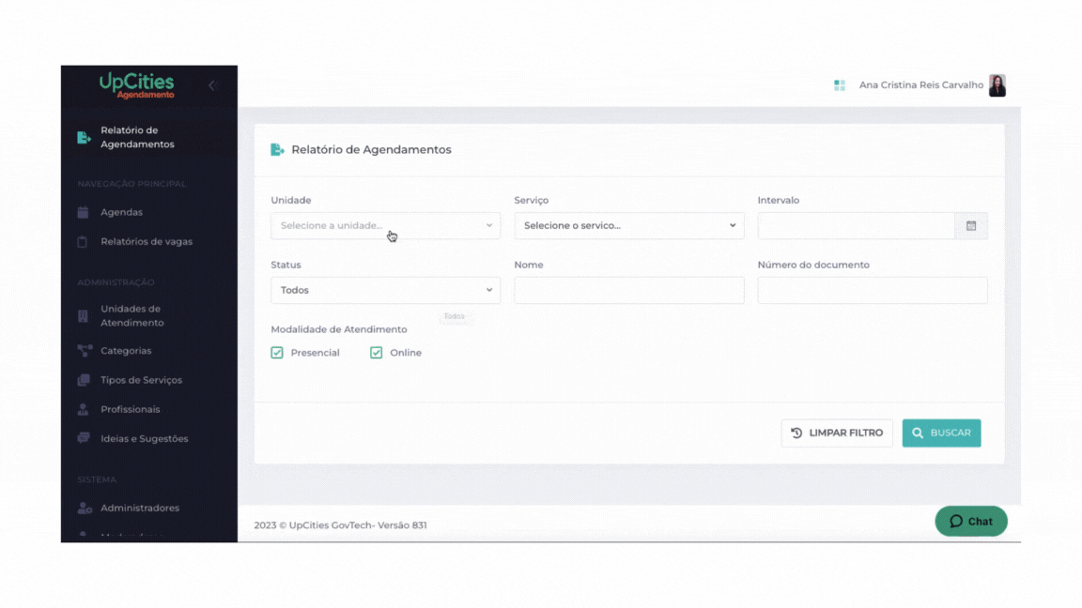Click the page title report icon
The width and height of the screenshot is (1082, 608).
click(277, 149)
